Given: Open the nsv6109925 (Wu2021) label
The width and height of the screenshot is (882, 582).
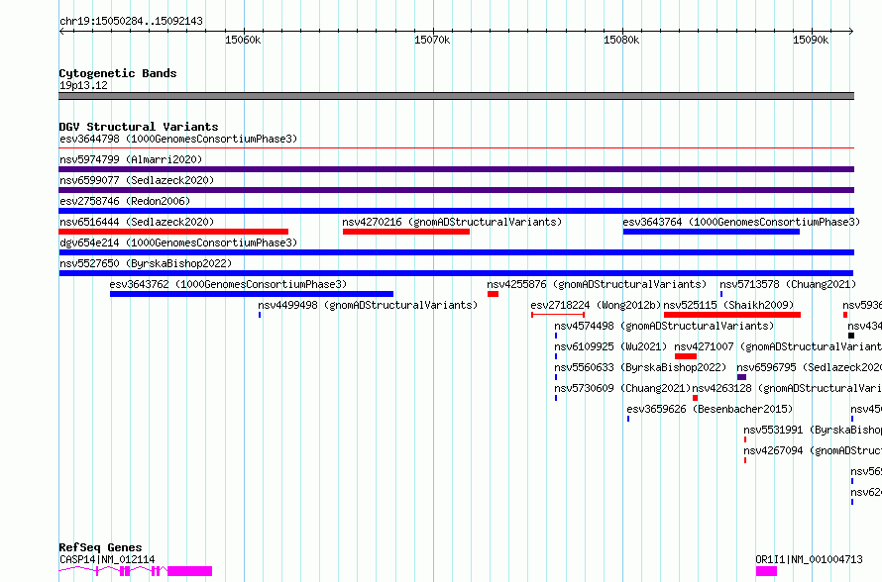Looking at the screenshot, I should [x=610, y=346].
